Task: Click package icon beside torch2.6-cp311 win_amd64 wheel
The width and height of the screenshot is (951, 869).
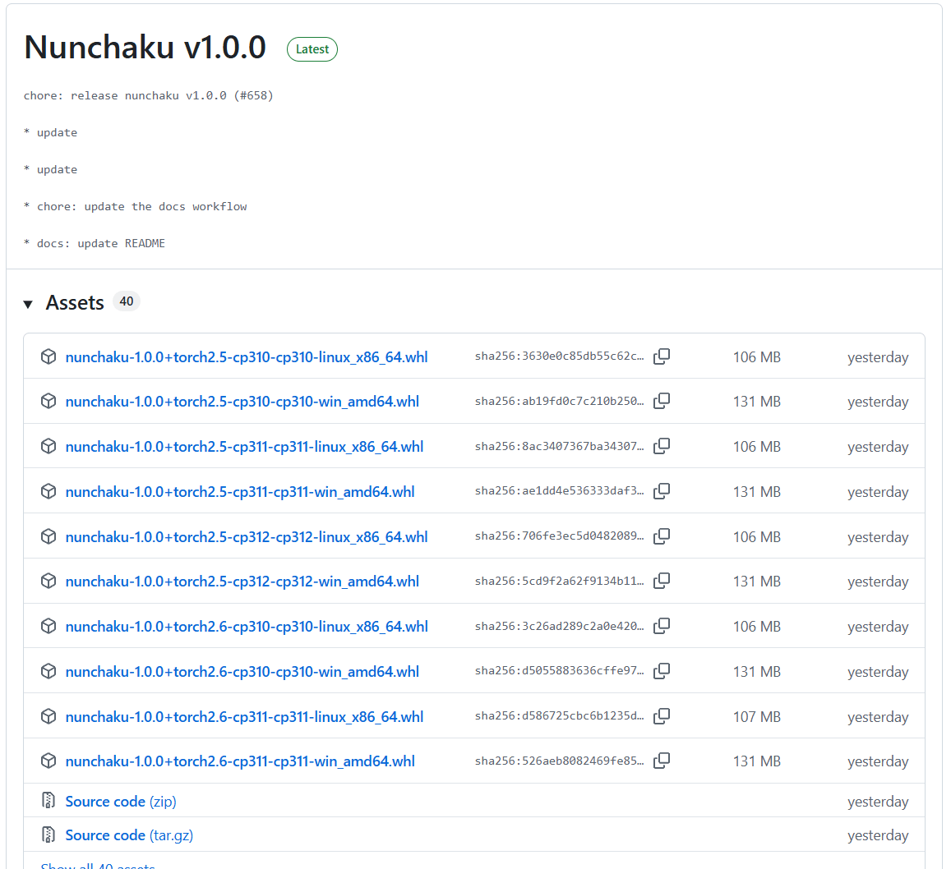Action: 48,761
